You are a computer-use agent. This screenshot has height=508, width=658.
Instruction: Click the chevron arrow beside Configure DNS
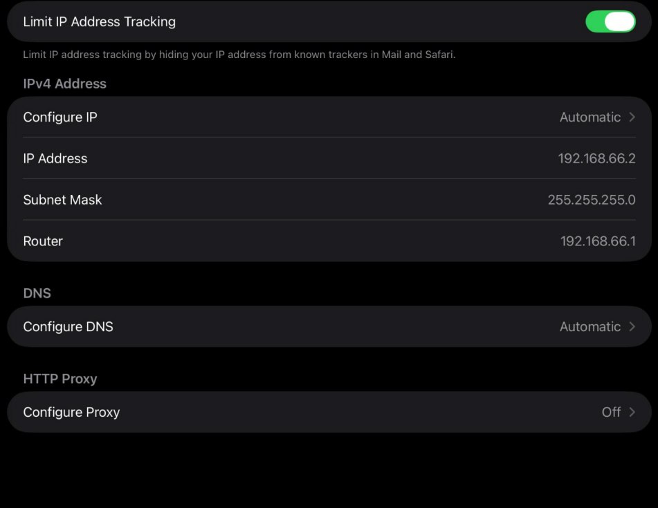point(632,327)
